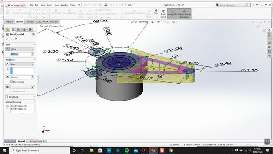
Task: Open the help icon beside Boss-Extrude2
Action: point(33,34)
